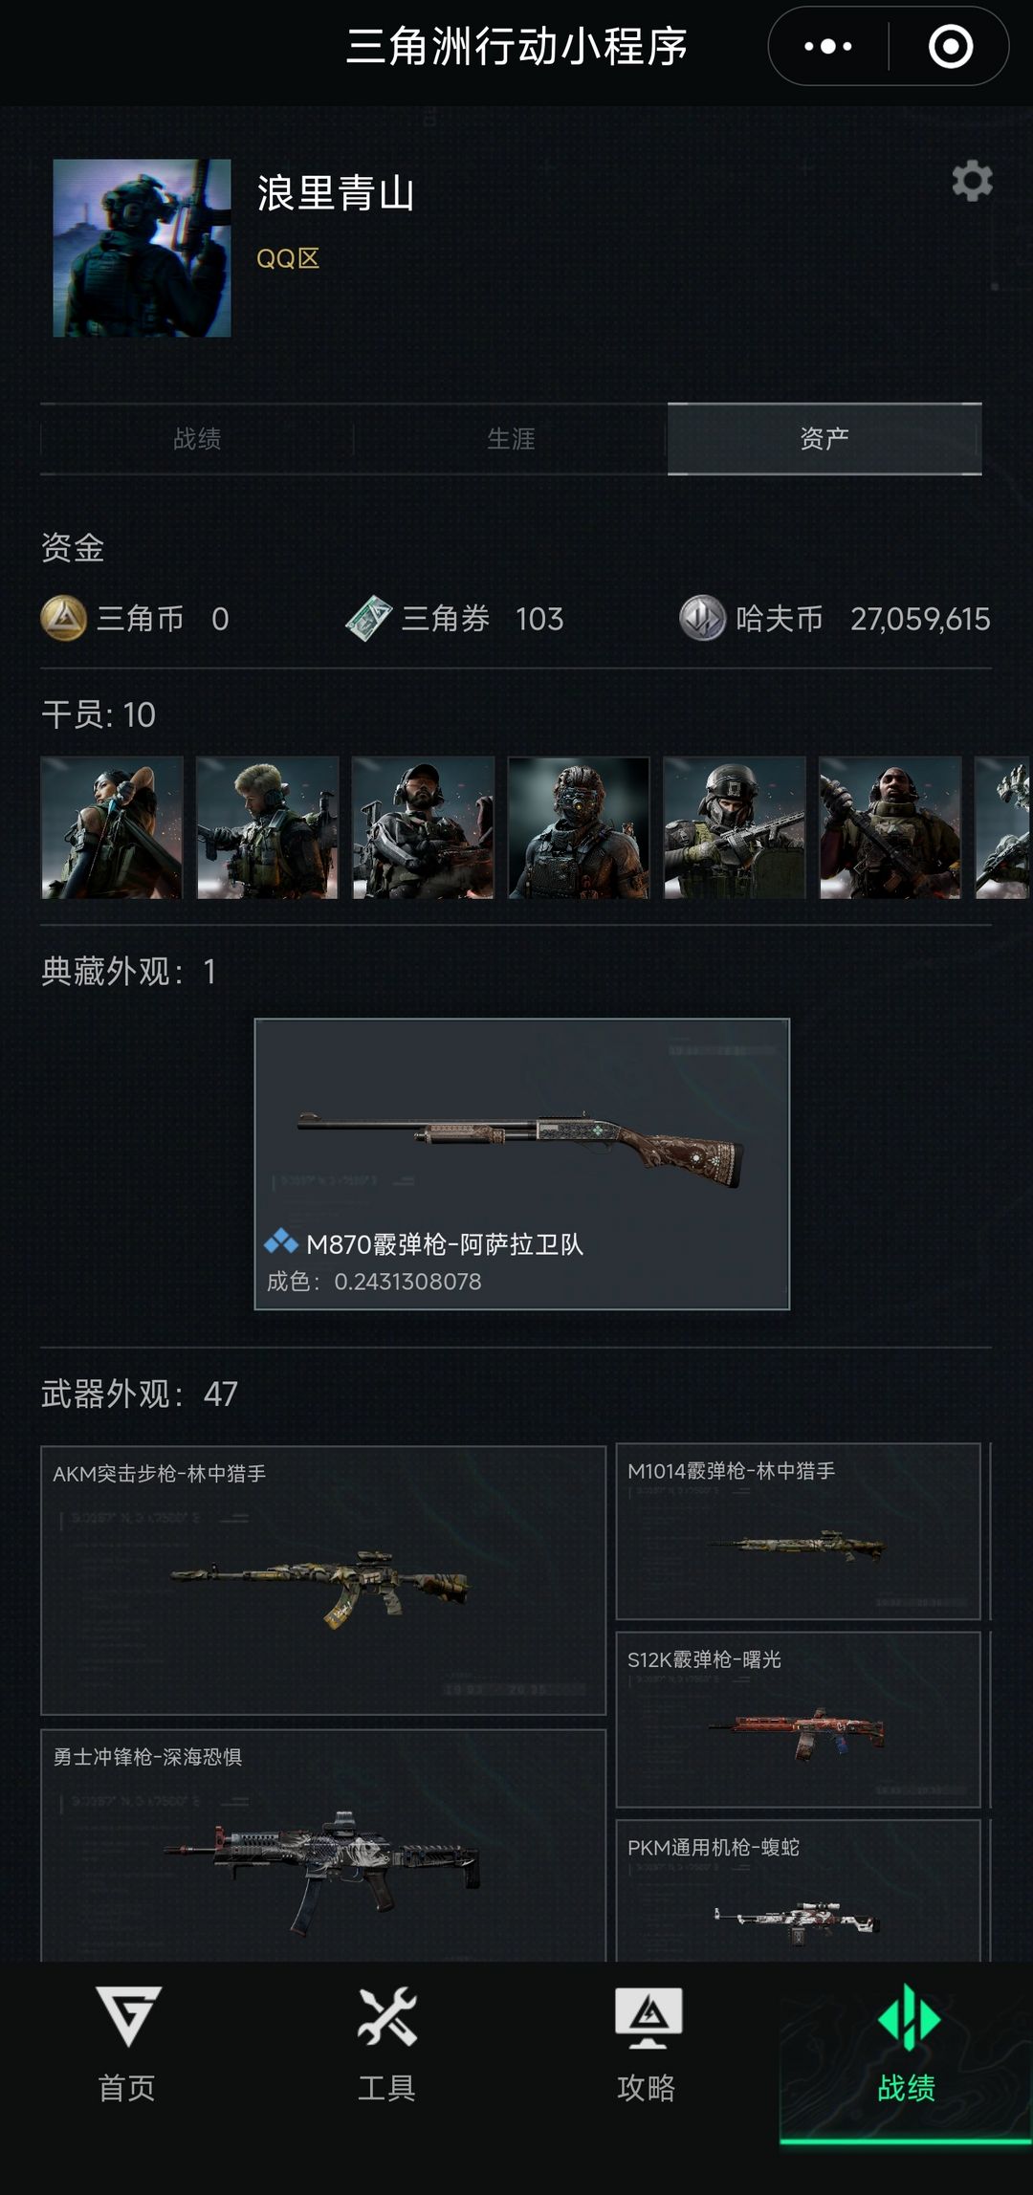
Task: Tap the mini program close circle icon
Action: (x=951, y=46)
